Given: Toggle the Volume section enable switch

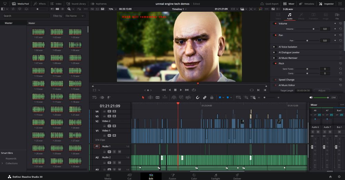Looking at the screenshot, I should [275, 23].
